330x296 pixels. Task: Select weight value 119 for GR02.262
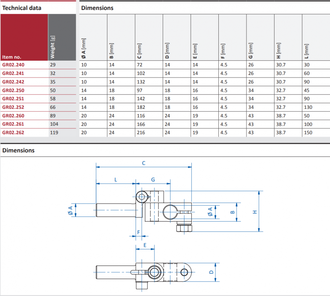coord(54,132)
